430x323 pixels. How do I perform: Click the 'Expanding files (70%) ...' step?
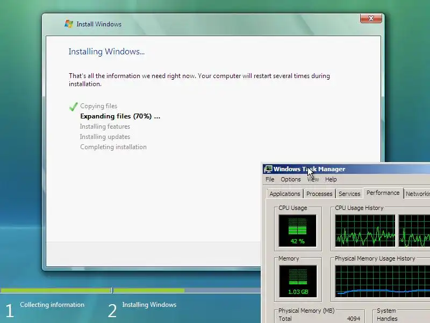tap(120, 116)
